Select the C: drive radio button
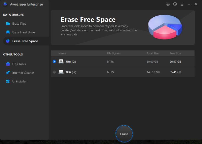The width and height of the screenshot is (202, 144). point(54,62)
